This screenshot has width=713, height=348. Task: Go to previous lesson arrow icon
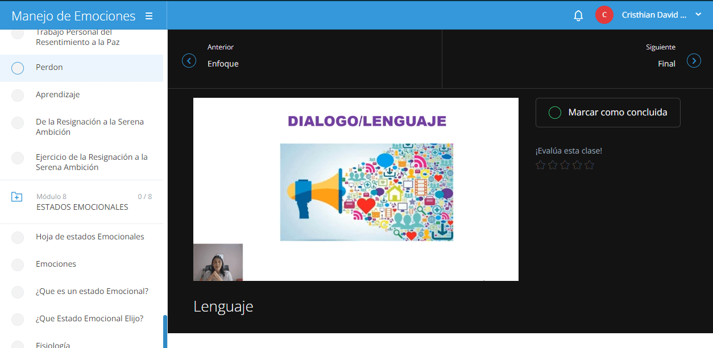coord(189,60)
